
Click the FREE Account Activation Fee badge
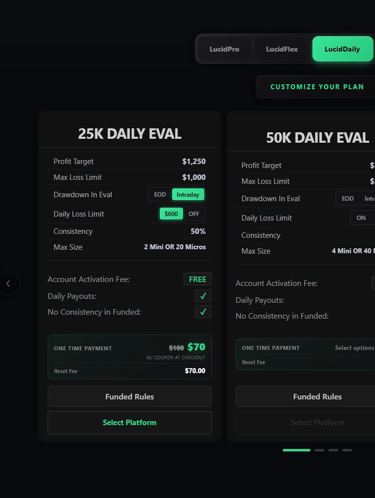[197, 279]
